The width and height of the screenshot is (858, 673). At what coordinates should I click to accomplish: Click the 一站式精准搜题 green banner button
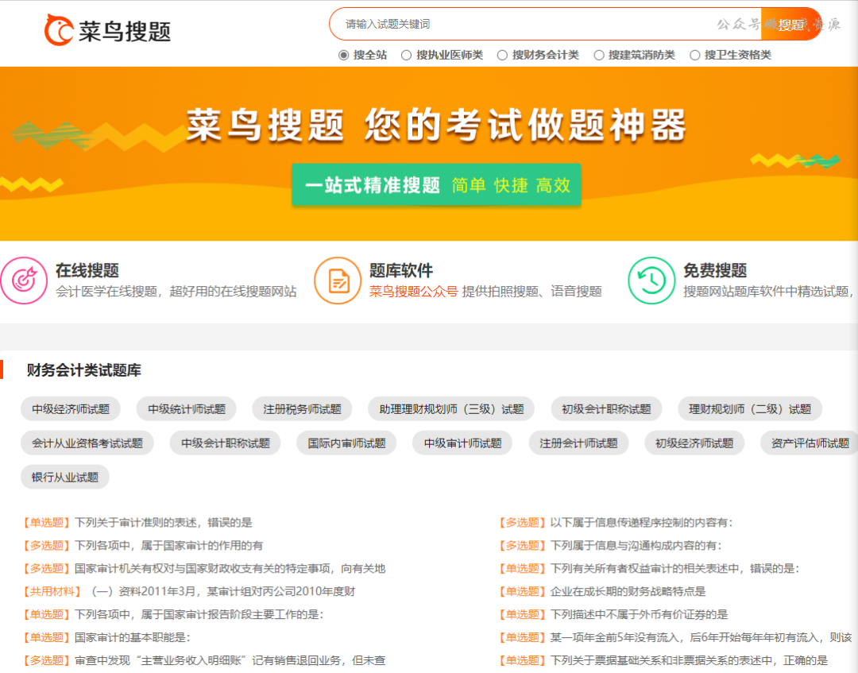[436, 185]
